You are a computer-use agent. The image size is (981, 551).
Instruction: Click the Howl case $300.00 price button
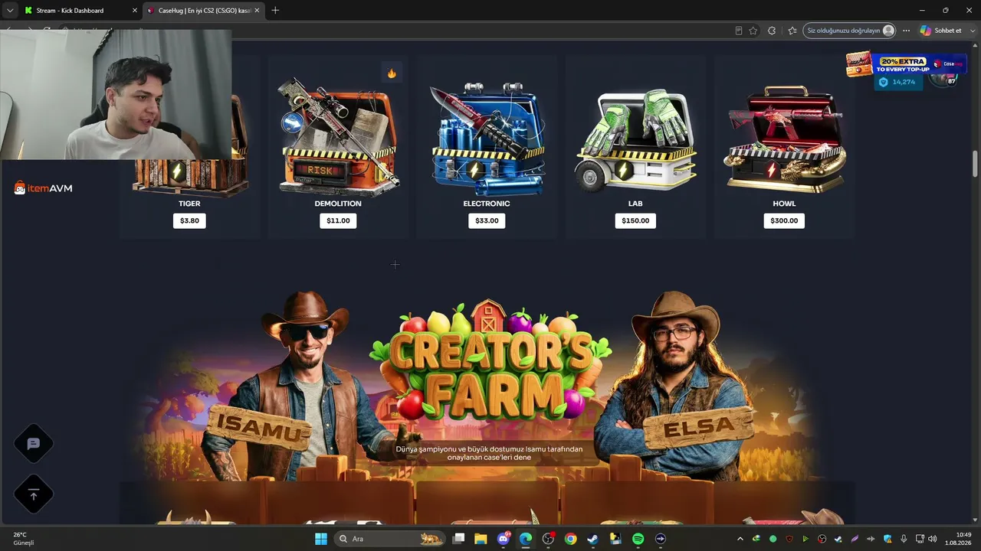point(784,220)
